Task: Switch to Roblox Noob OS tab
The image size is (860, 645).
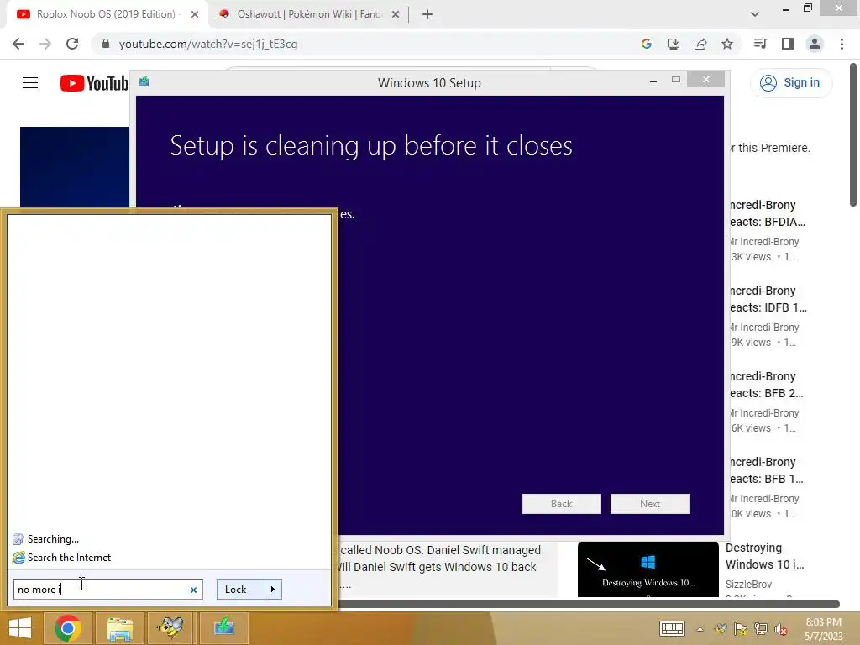Action: click(x=107, y=14)
